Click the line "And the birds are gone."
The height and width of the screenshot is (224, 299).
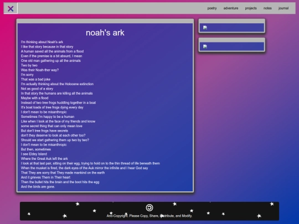[x=38, y=187]
